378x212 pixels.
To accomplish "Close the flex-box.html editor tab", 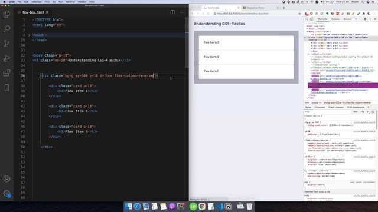I will tap(47, 12).
